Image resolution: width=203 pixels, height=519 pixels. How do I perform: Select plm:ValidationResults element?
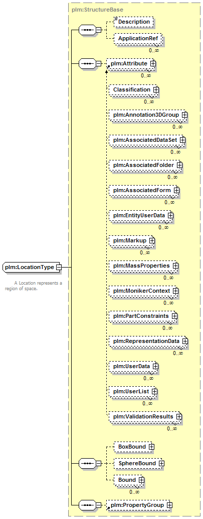pyautogui.click(x=145, y=417)
